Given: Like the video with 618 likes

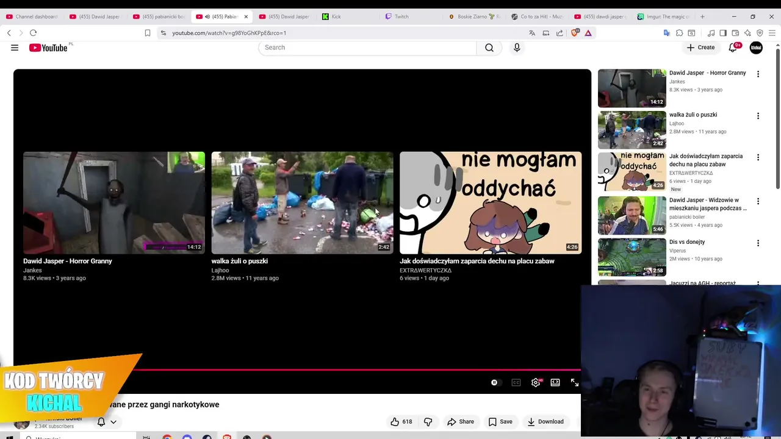Looking at the screenshot, I should pos(401,421).
